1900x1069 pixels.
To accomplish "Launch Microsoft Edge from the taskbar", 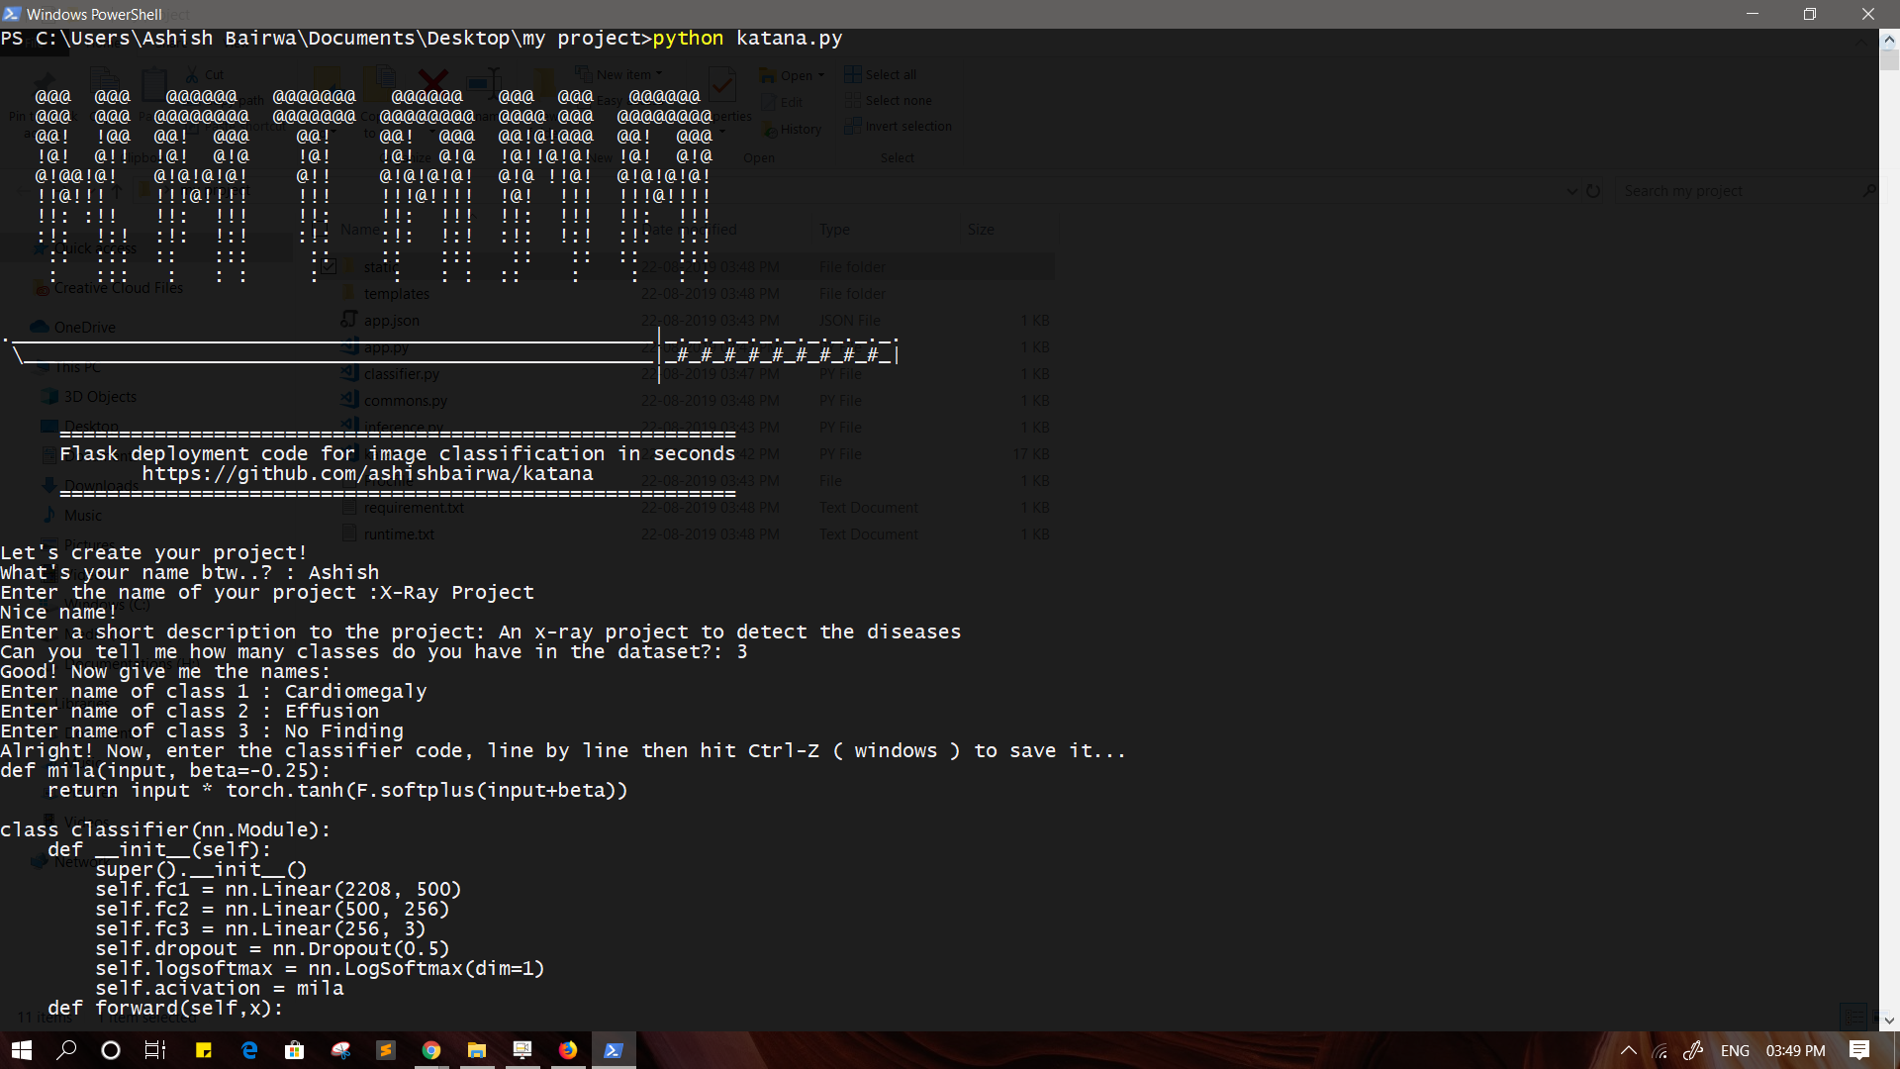I will pos(249,1050).
